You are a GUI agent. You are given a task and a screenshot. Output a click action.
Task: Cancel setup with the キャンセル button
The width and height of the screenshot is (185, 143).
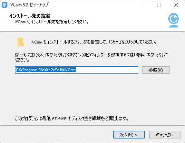(165, 135)
